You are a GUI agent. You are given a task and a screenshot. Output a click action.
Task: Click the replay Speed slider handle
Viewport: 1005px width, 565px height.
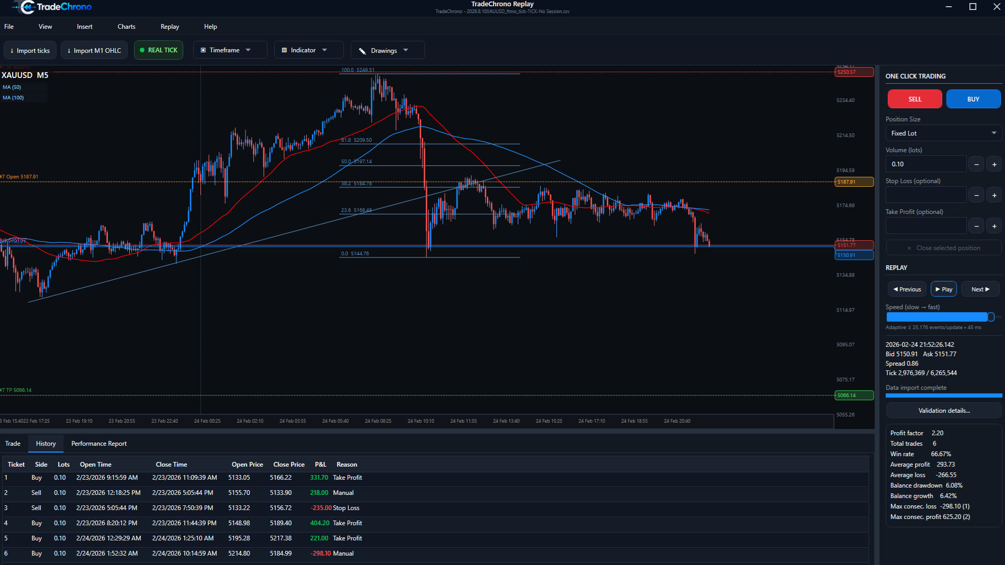tap(991, 317)
